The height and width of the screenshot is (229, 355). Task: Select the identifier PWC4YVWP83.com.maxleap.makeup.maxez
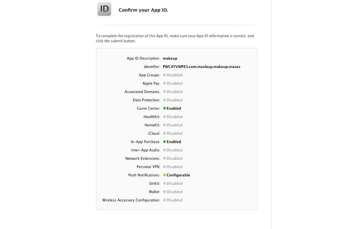click(201, 67)
